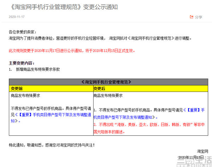Click the signed date 2020年11月17日
The height and width of the screenshot is (167, 212).
[191, 157]
